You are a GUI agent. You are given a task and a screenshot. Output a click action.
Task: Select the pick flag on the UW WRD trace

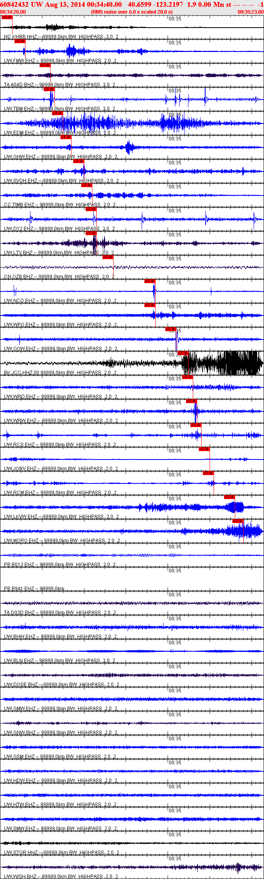188,377
